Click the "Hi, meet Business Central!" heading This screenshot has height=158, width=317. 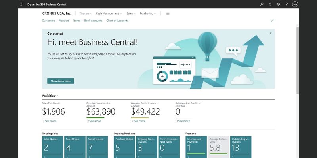pos(92,42)
